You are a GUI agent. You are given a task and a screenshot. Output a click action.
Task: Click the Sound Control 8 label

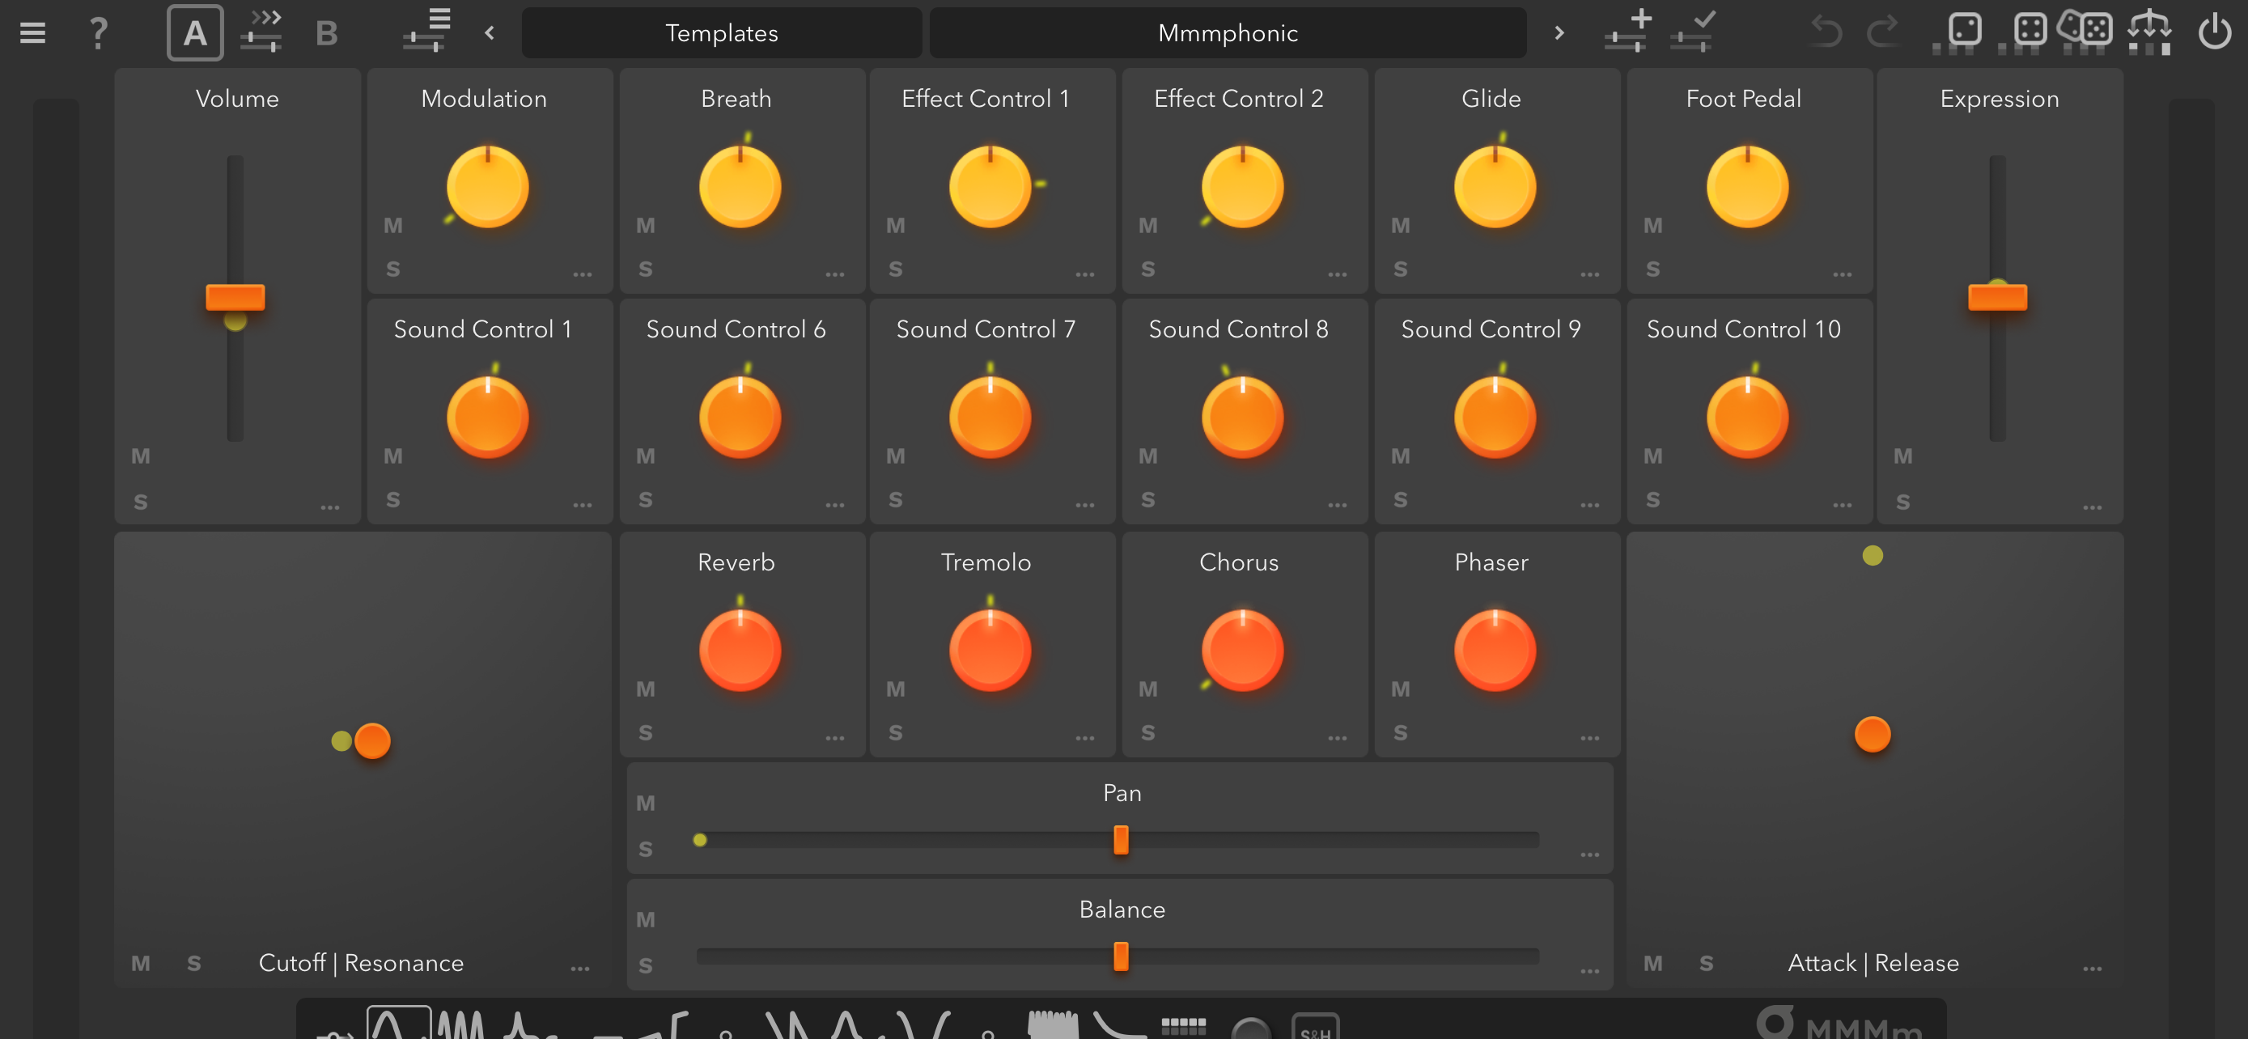point(1238,329)
